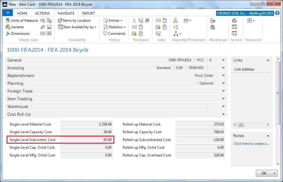283x182 pixels.
Task: Click the Links horizontal scrollbar thumb
Action: coord(241,125)
